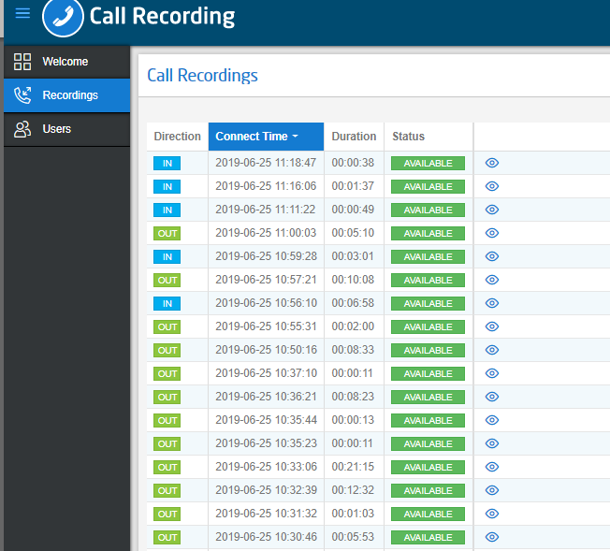Viewport: 610px width, 551px height.
Task: Click AVAILABLE status for 11:11:22 call
Action: click(428, 210)
